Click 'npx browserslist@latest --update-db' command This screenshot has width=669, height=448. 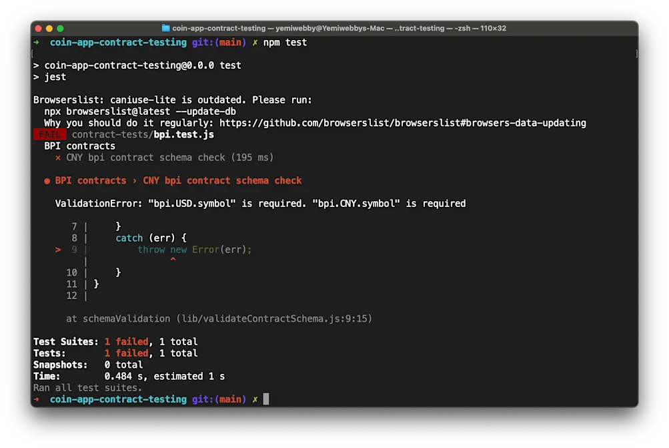coord(140,111)
